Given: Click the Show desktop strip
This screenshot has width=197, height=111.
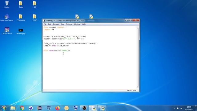Looking at the screenshot, I should (x=196, y=108).
